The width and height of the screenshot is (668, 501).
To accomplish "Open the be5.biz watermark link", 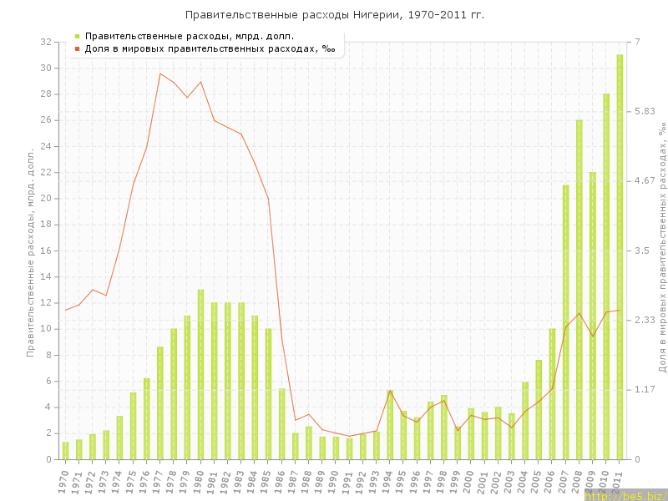I will click(625, 495).
